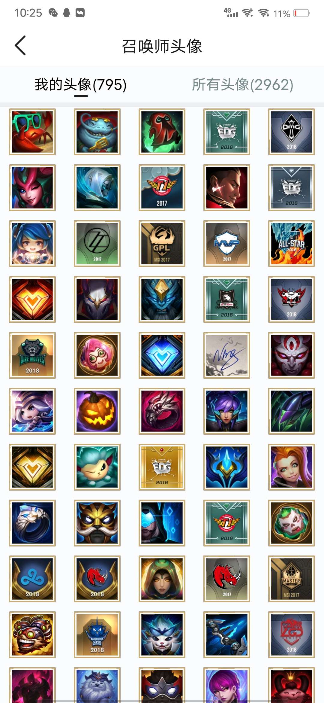Choose the MASTER MSI 2017 icon
Viewport: 324px width, 703px height.
[x=292, y=579]
